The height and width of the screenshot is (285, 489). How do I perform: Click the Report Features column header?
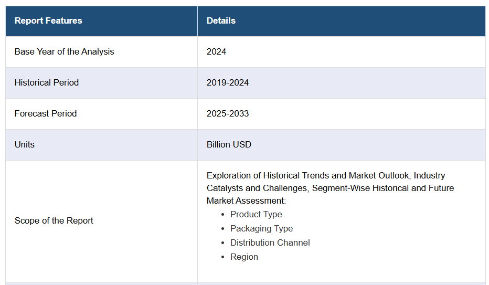coord(48,21)
